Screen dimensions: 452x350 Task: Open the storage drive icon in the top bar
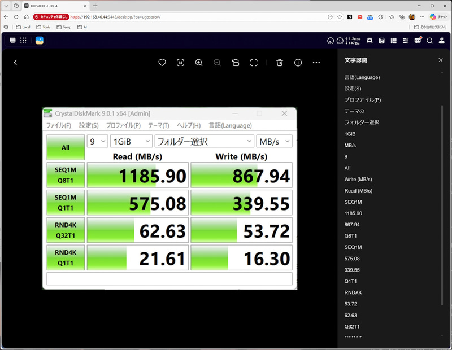pos(370,41)
